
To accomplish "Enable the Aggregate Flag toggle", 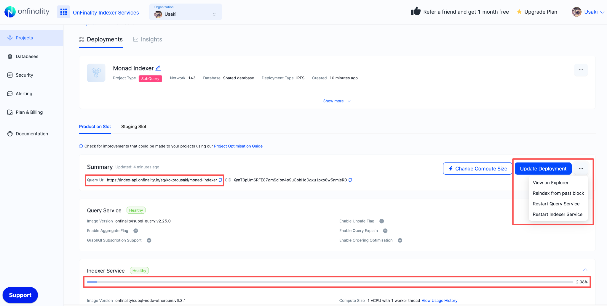I will point(136,231).
